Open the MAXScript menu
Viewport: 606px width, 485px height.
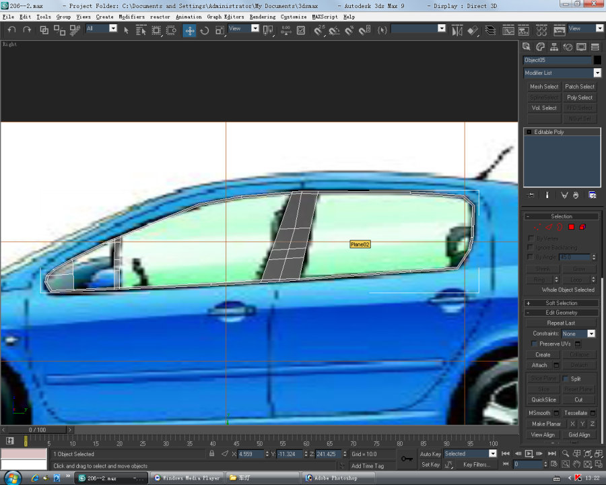pos(325,17)
